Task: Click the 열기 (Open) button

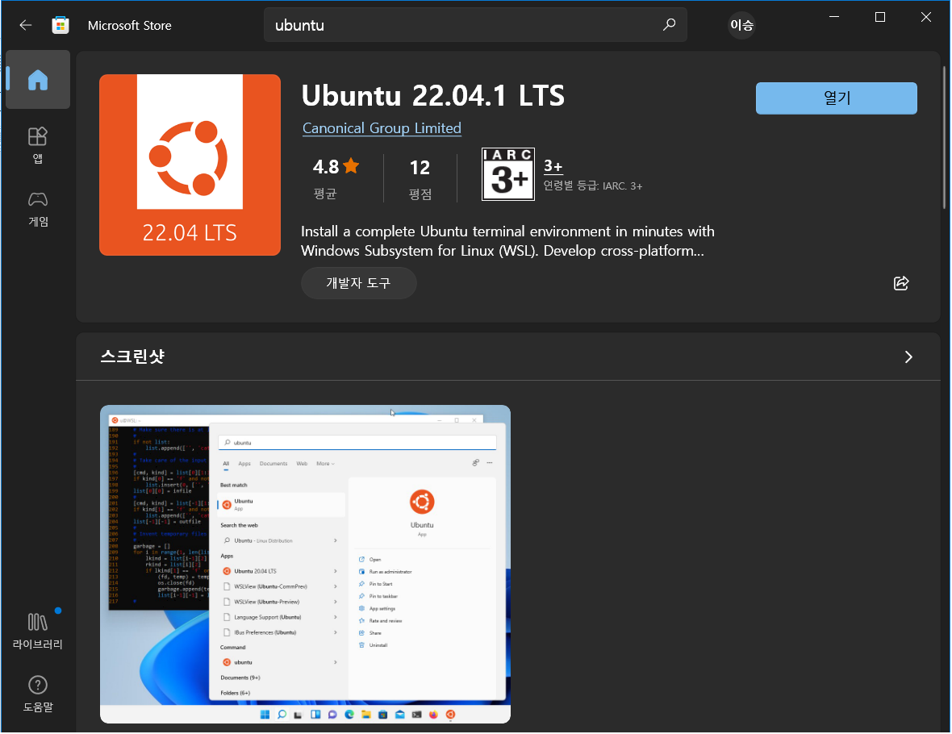Action: [x=836, y=98]
